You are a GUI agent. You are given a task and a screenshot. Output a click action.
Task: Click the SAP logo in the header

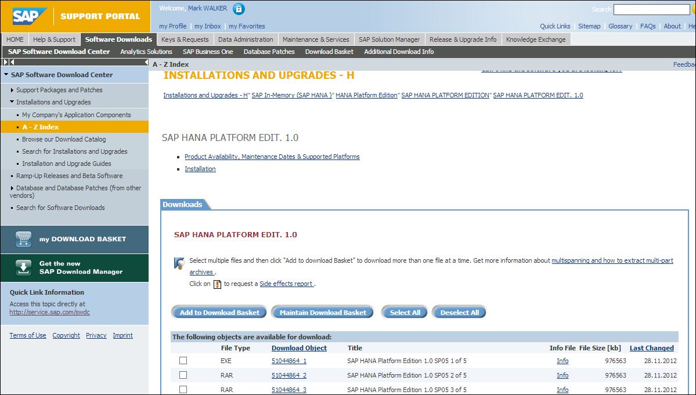coord(29,16)
